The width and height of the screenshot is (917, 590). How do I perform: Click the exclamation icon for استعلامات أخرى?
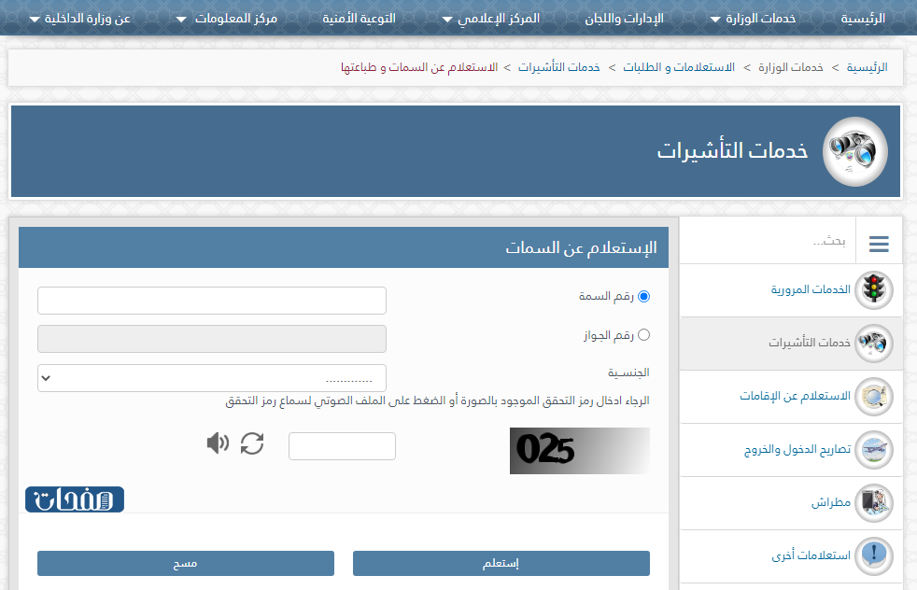click(x=874, y=556)
